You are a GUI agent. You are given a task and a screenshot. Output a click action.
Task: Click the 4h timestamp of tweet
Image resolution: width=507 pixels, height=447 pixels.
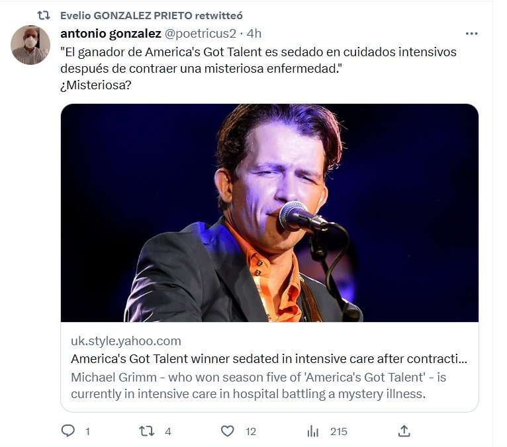tap(254, 33)
